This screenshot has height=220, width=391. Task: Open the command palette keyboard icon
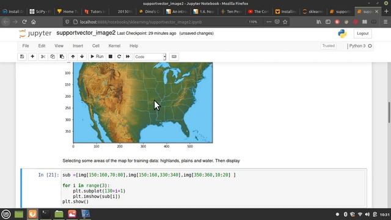point(174,57)
